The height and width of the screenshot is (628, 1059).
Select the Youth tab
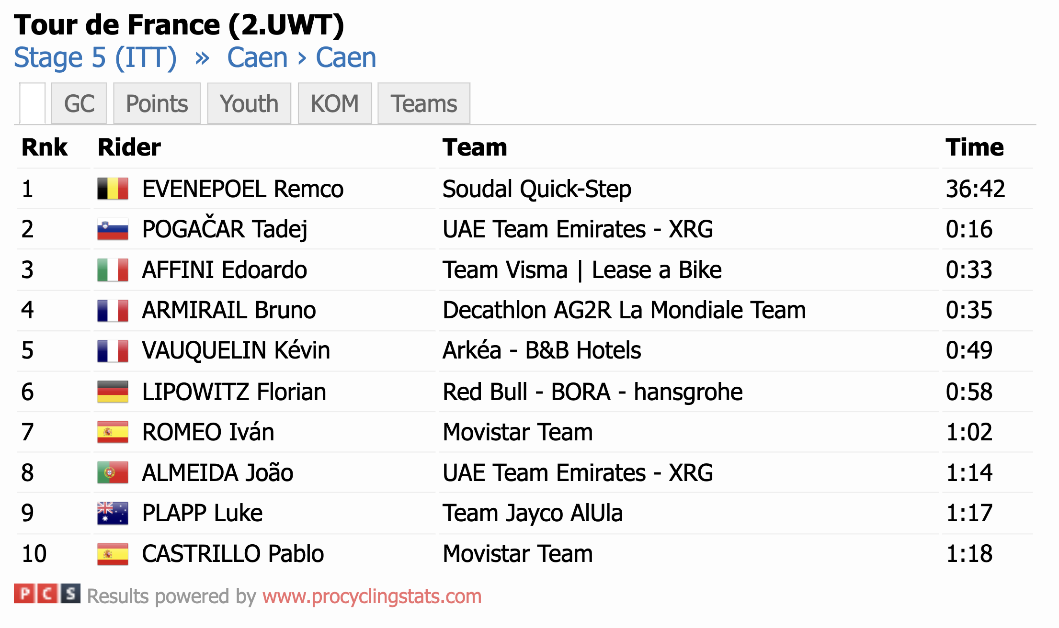coord(249,103)
